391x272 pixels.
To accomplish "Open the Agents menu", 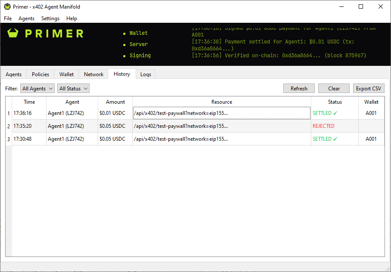I will pyautogui.click(x=26, y=19).
